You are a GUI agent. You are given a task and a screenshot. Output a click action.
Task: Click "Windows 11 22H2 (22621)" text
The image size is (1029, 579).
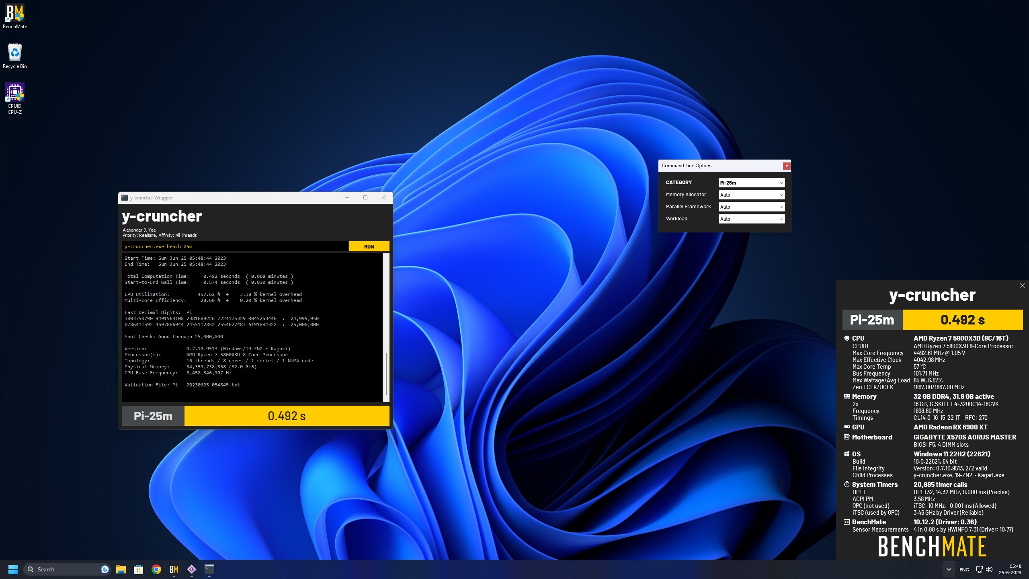pyautogui.click(x=952, y=454)
